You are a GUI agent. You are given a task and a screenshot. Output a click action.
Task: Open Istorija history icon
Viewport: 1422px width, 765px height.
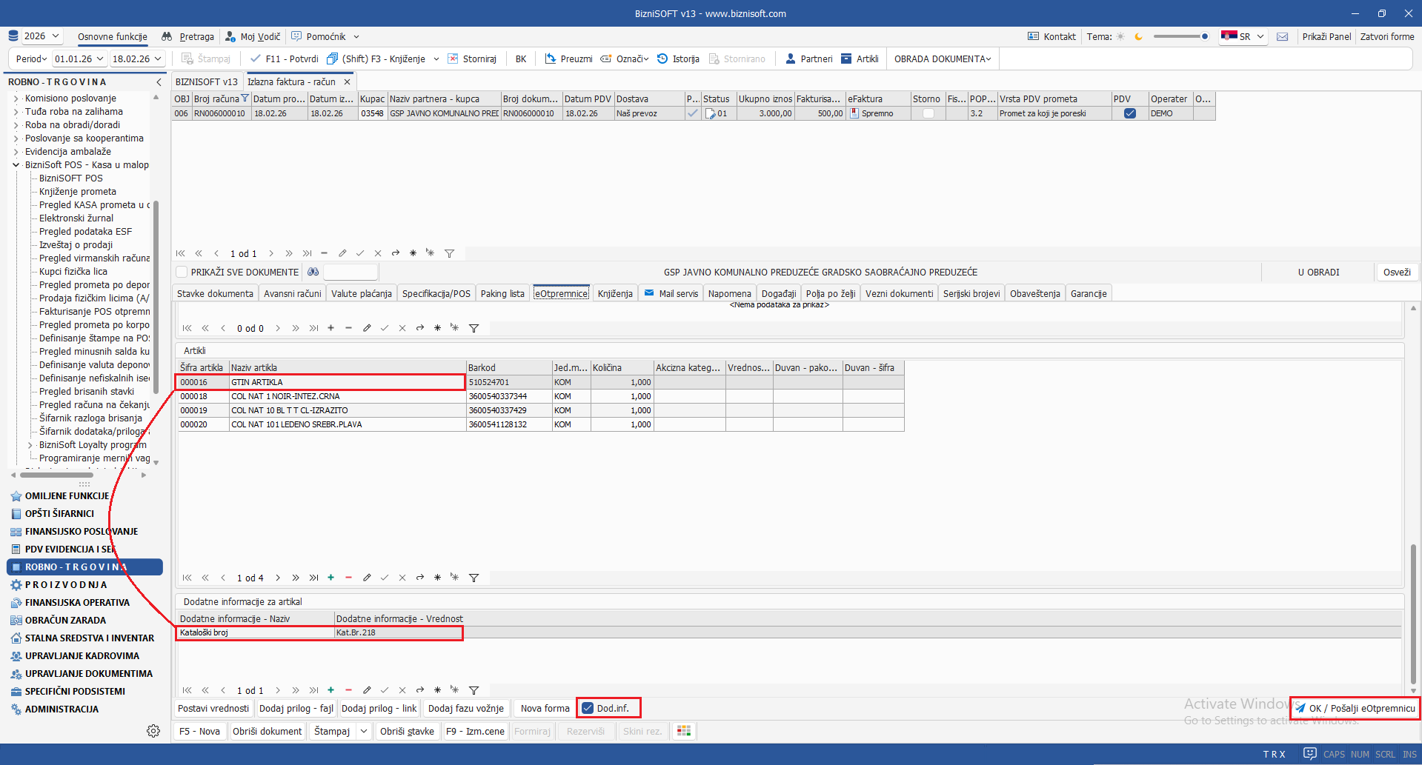pos(662,59)
